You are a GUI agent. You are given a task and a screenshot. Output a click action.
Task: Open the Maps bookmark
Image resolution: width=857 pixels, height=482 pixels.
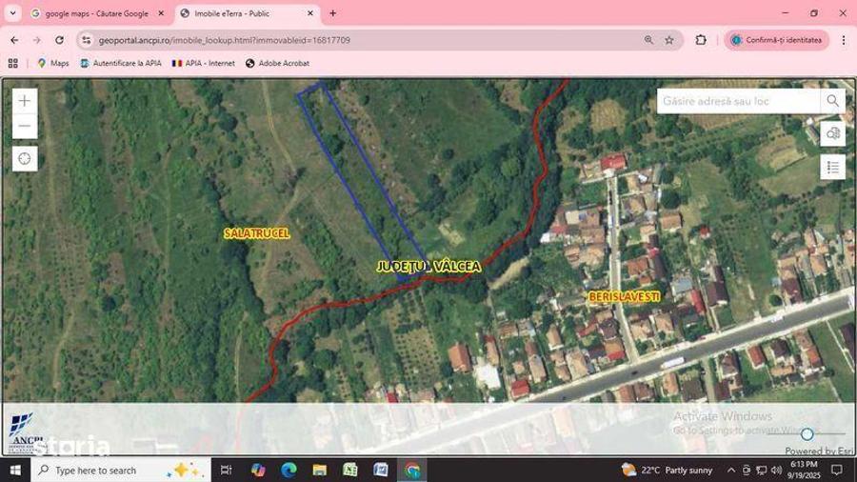[x=53, y=64]
